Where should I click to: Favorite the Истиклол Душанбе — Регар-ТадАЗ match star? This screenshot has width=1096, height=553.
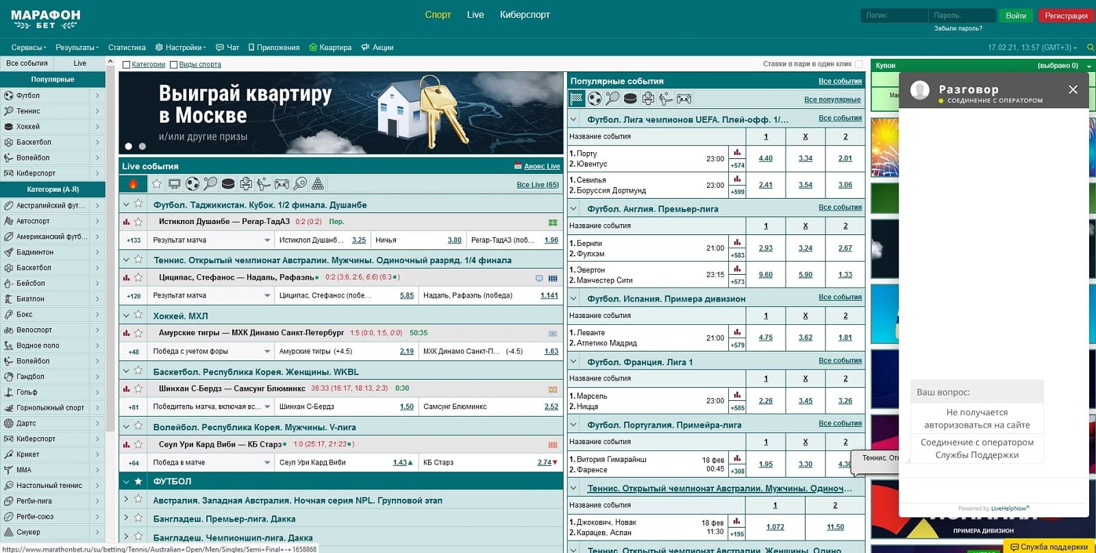(138, 222)
